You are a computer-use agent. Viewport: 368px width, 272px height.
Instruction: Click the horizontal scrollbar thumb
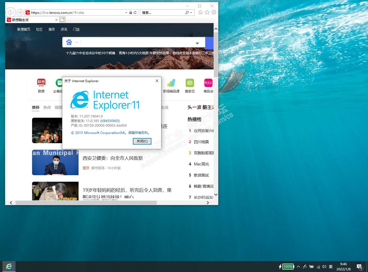tap(86, 203)
